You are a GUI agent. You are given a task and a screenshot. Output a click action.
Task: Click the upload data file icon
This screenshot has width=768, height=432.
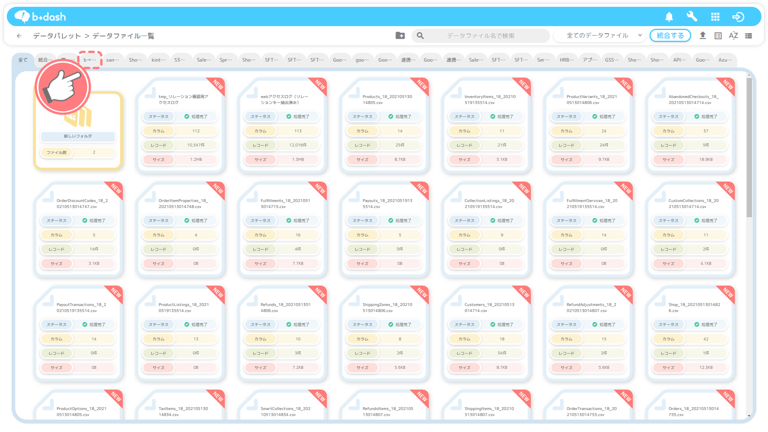tap(702, 35)
